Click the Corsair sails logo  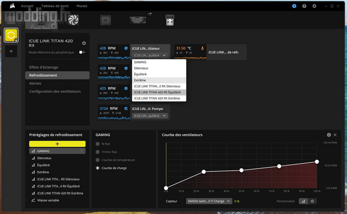[x=13, y=6]
